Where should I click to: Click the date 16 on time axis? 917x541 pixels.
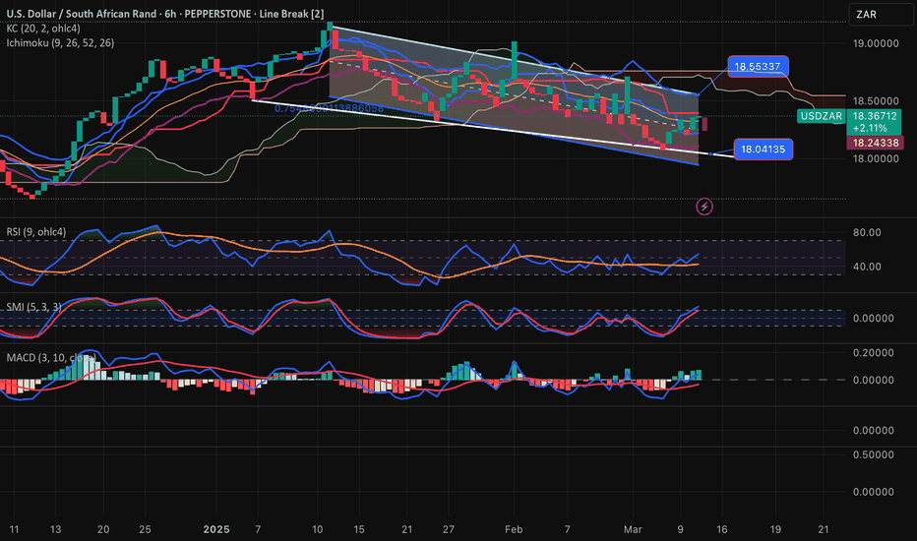tap(722, 529)
